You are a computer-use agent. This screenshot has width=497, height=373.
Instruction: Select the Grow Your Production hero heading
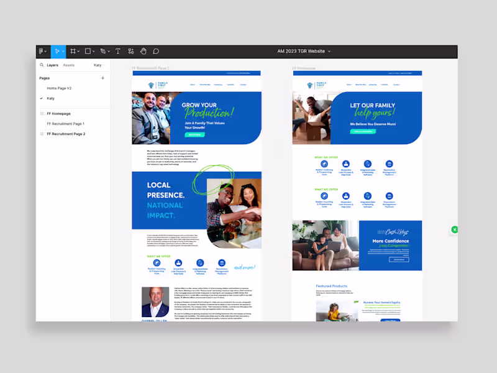pyautogui.click(x=209, y=111)
